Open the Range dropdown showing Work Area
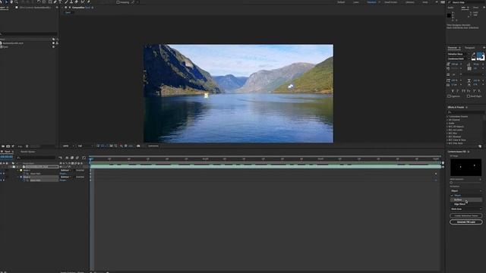486x273 pixels. click(x=465, y=209)
